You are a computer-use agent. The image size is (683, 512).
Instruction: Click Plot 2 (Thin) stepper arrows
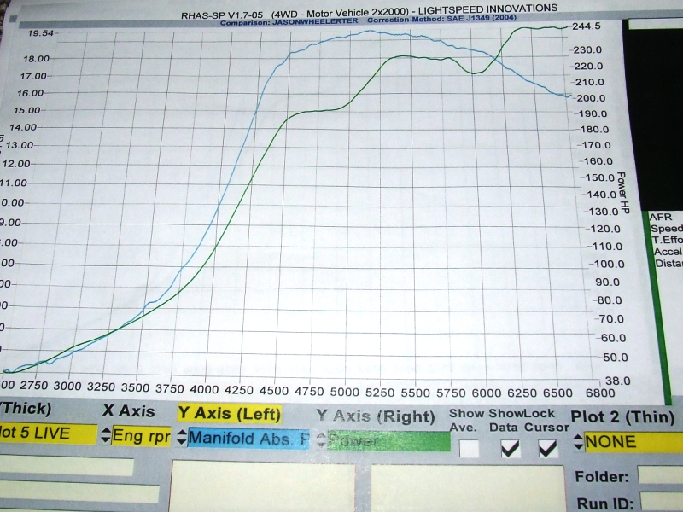tap(579, 442)
